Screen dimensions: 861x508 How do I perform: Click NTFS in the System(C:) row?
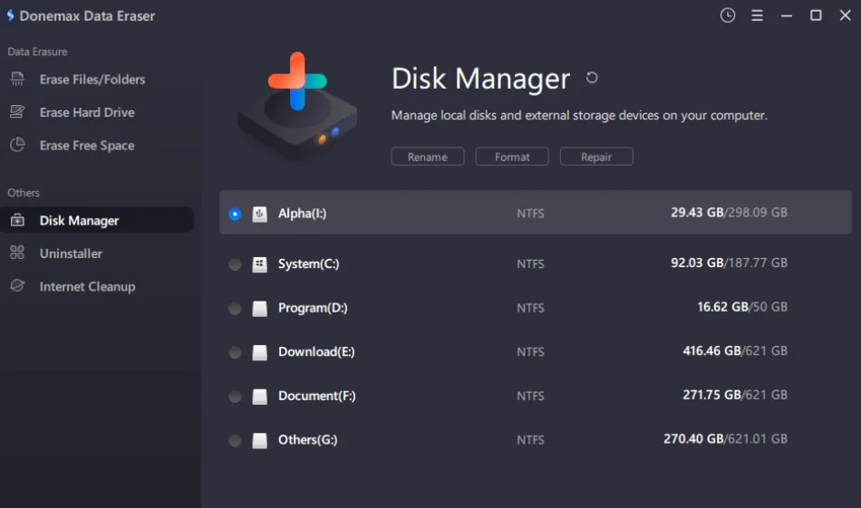click(x=530, y=264)
